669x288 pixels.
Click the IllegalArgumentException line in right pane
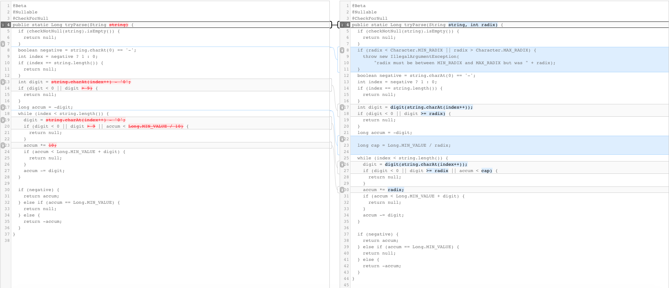point(411,57)
